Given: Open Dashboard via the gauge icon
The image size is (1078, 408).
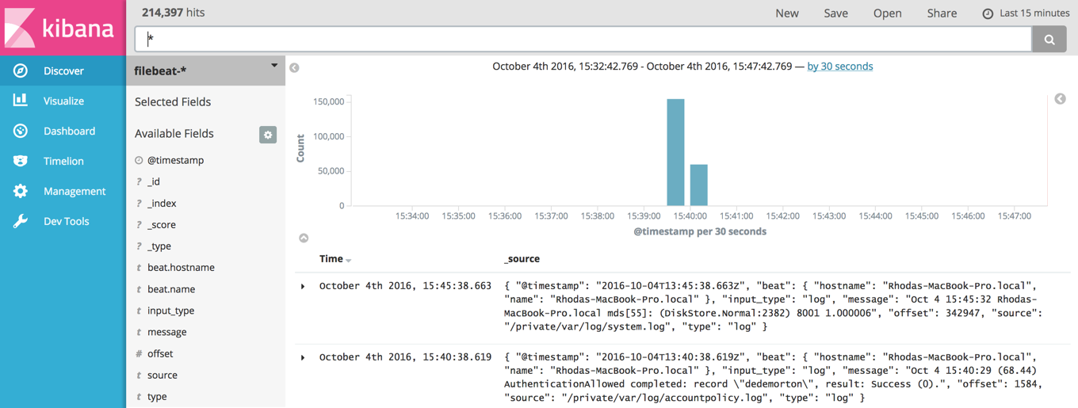Looking at the screenshot, I should pyautogui.click(x=21, y=131).
